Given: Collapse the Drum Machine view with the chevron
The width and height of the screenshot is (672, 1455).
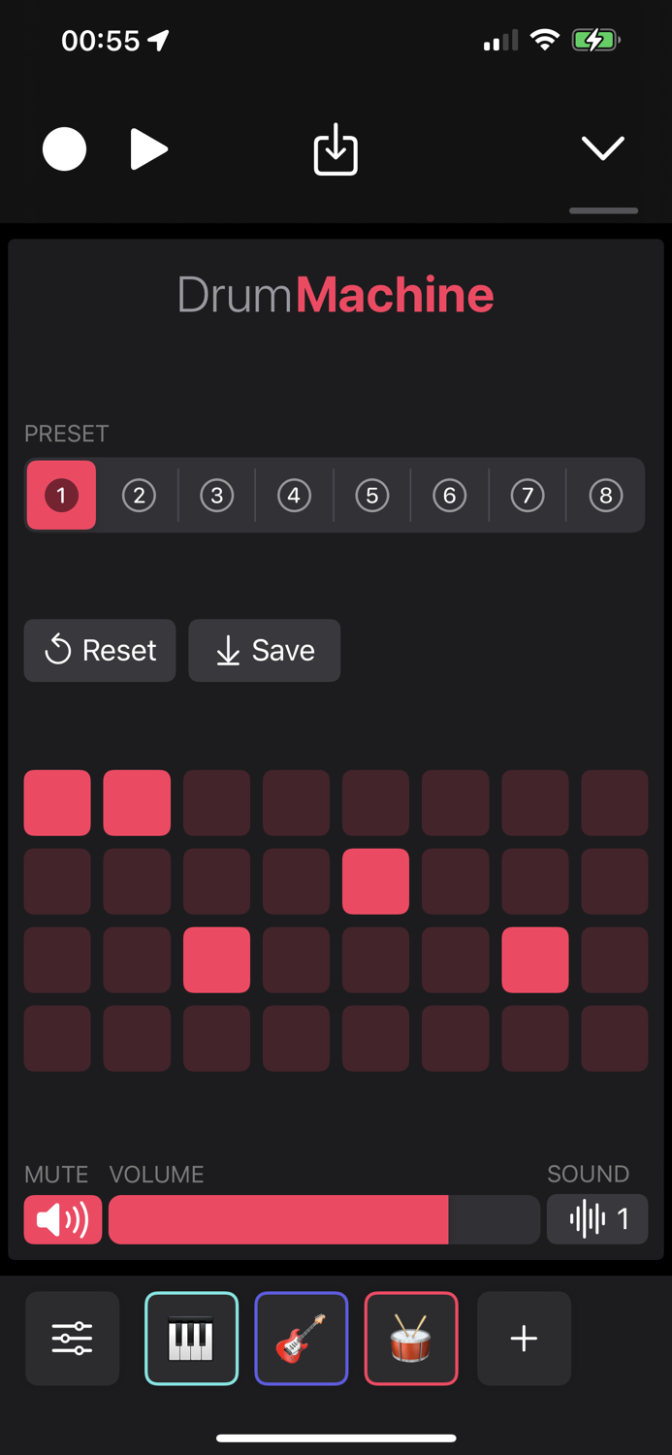Looking at the screenshot, I should pos(602,149).
